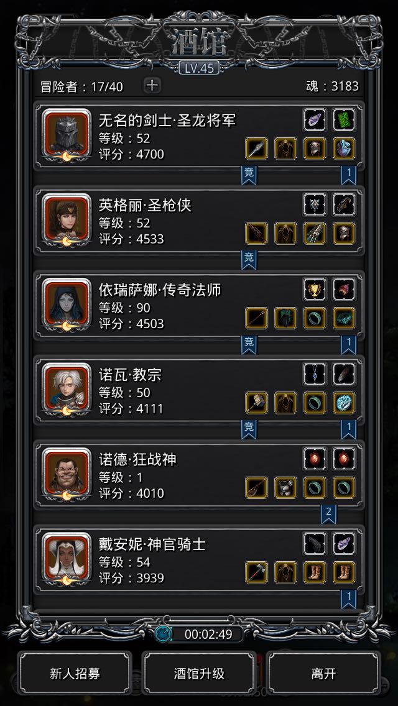Click the team 2 flag under 诺德·狂战神
Viewport: 398px width, 706px height.
click(328, 514)
